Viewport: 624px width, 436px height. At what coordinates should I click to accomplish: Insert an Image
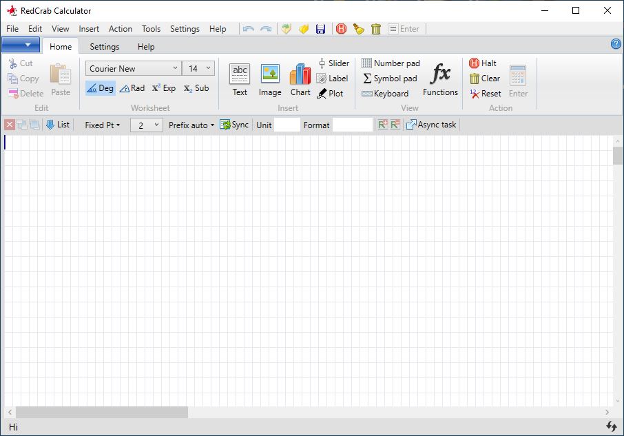(270, 80)
